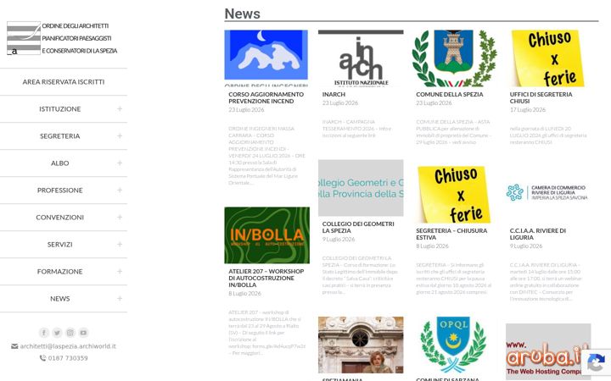The height and width of the screenshot is (381, 611).
Task: Click the News section heading
Action: [243, 14]
